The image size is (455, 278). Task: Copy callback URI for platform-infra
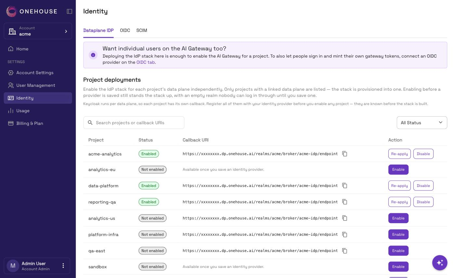[345, 234]
